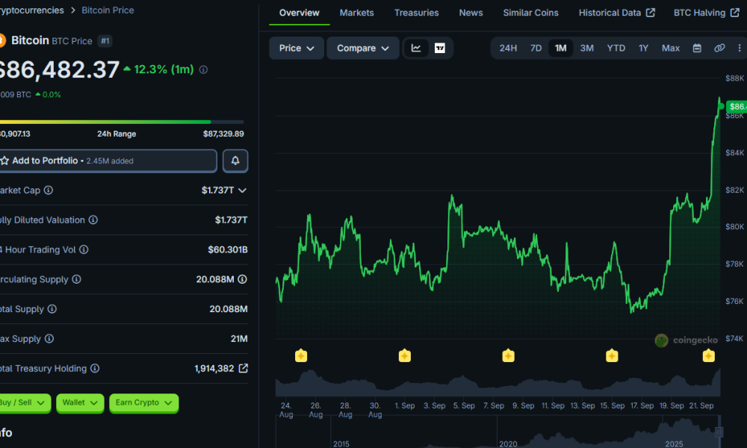Click the 21M max supply value
Image resolution: width=747 pixels, height=448 pixels.
click(239, 338)
